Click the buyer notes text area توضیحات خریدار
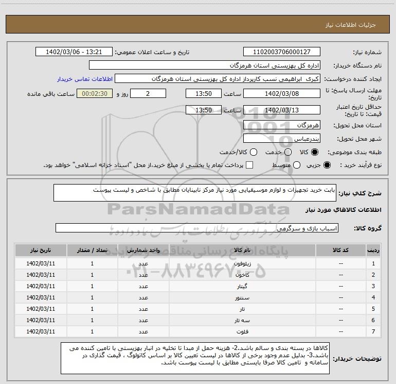This screenshot has height=384, width=396. click(x=195, y=358)
